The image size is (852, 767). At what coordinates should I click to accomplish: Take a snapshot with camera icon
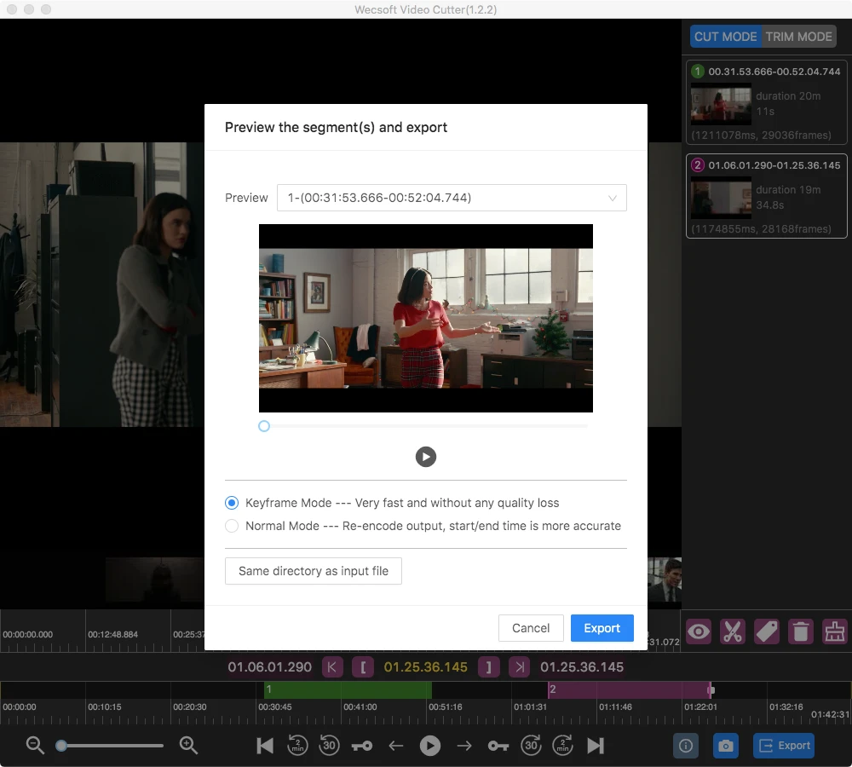click(x=726, y=746)
